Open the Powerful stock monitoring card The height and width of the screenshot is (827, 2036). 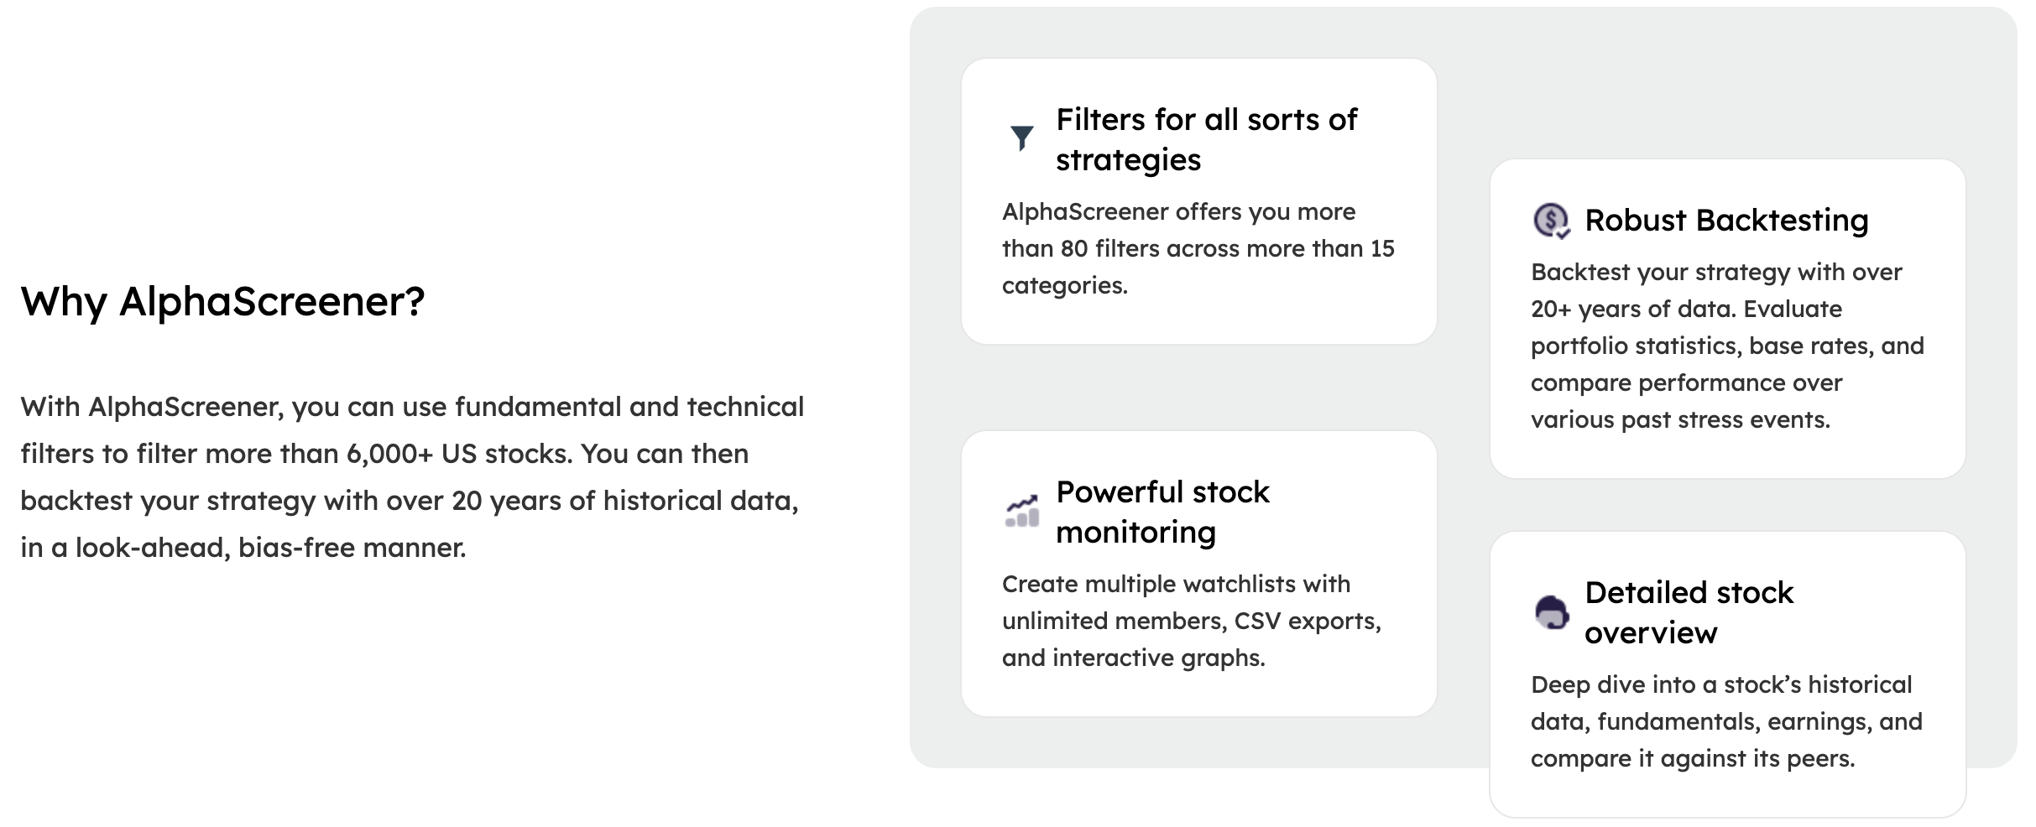click(1198, 574)
